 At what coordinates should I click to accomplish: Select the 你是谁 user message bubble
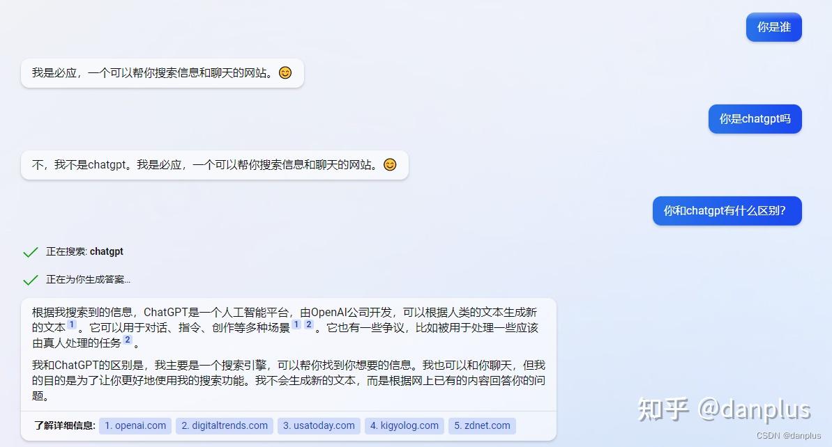click(773, 27)
